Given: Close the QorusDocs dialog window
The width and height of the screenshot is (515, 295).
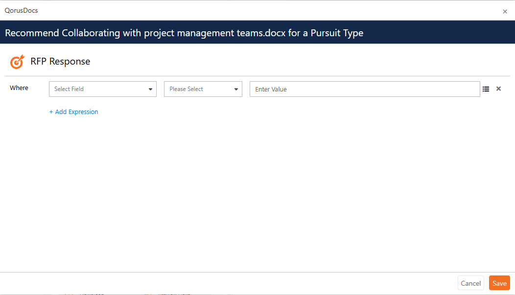Looking at the screenshot, I should pos(505,11).
